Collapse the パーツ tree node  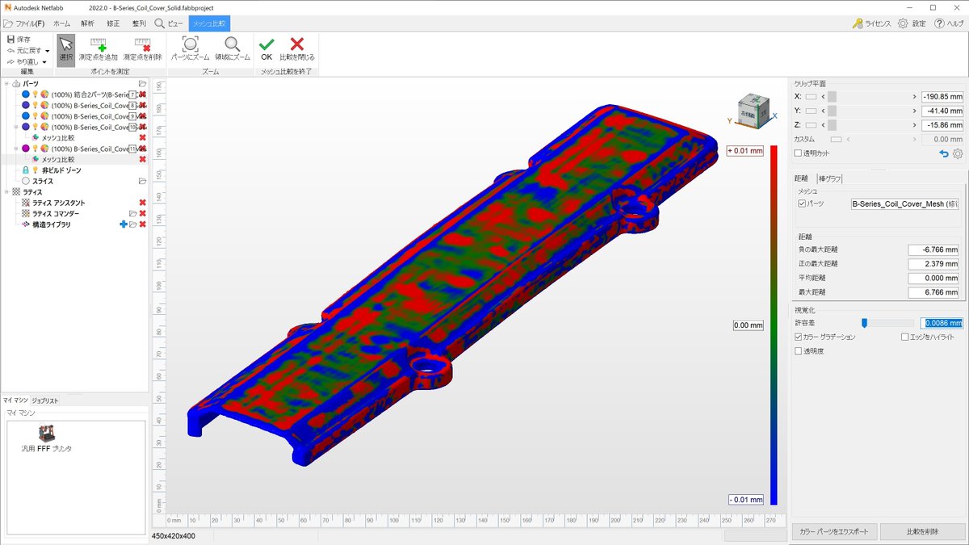point(6,84)
